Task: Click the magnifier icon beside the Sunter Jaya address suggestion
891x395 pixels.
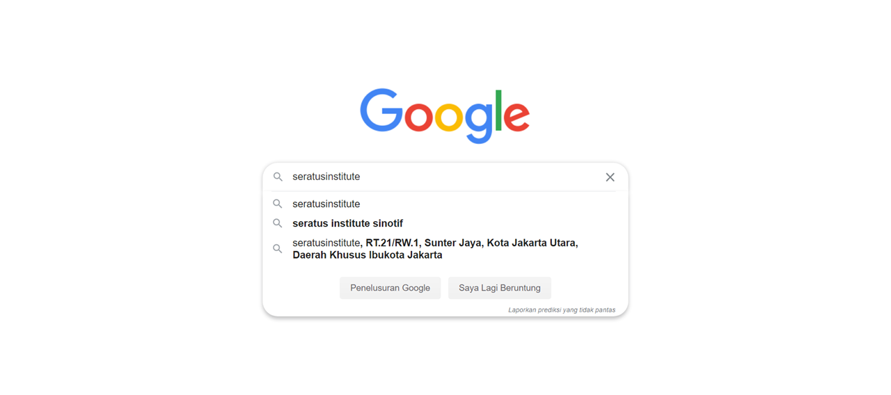Action: click(278, 249)
